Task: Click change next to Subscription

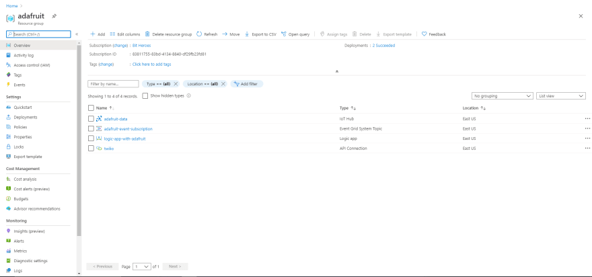Action: point(120,45)
